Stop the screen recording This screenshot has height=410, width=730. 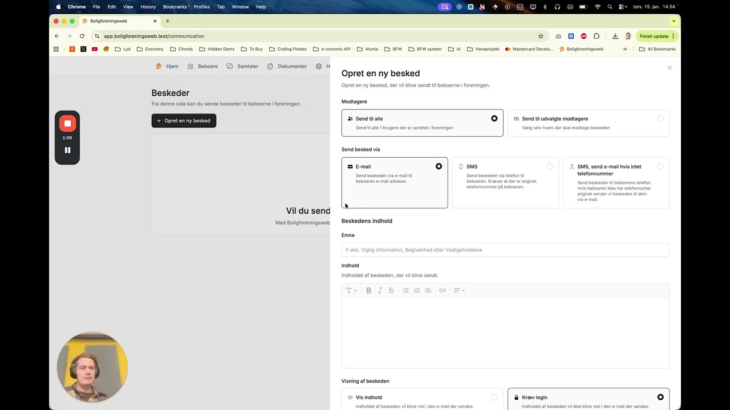click(67, 123)
